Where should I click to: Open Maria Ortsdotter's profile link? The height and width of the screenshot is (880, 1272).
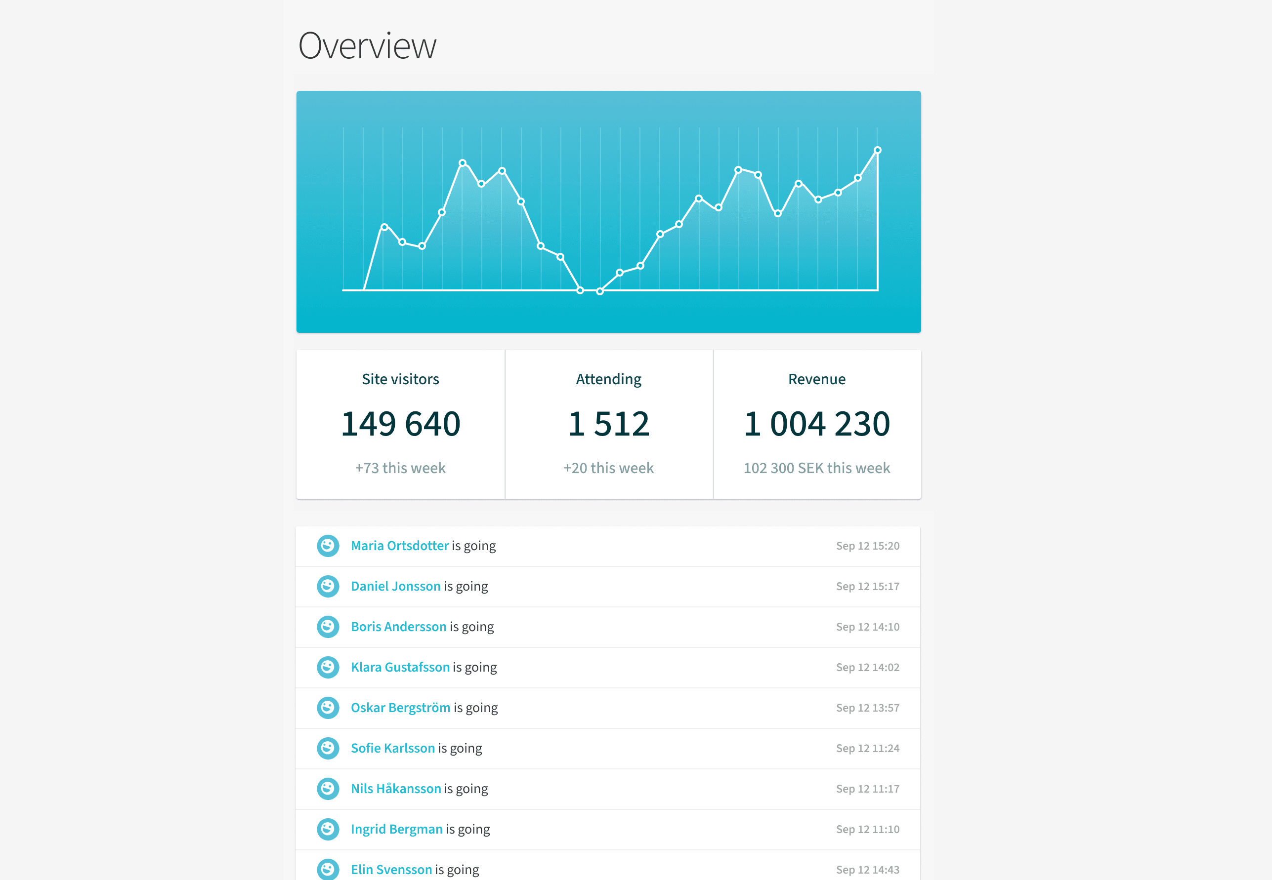pos(399,545)
